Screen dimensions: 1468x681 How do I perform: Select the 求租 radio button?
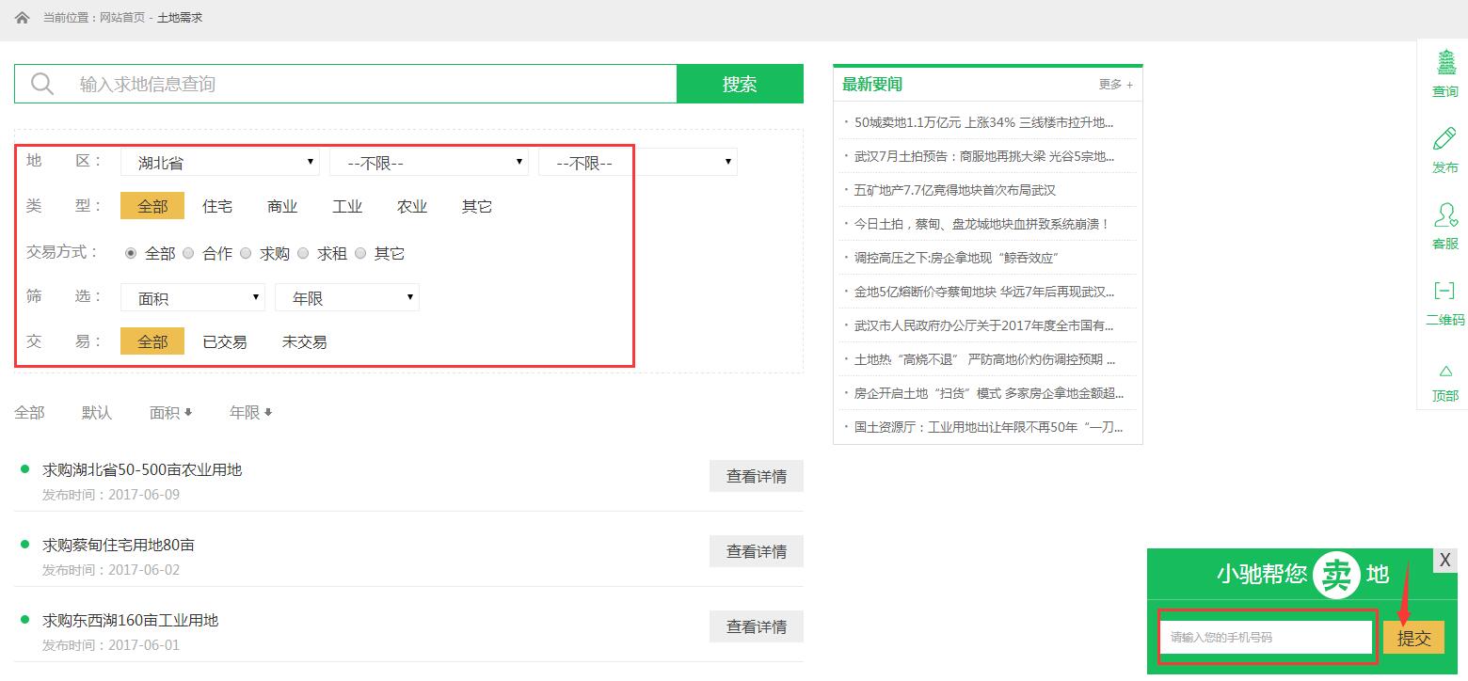303,253
